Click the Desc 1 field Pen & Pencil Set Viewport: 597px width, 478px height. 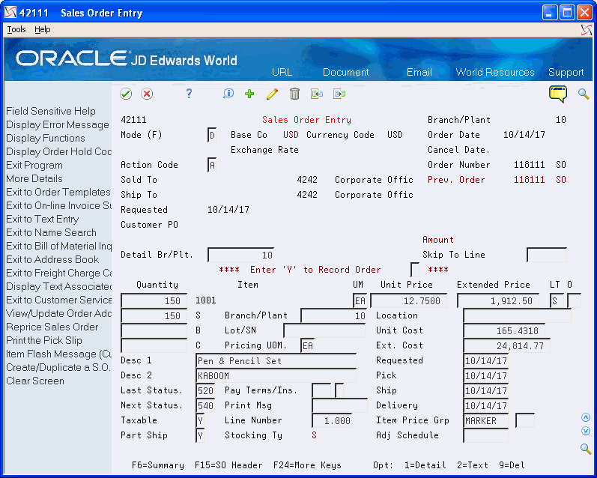coord(276,360)
